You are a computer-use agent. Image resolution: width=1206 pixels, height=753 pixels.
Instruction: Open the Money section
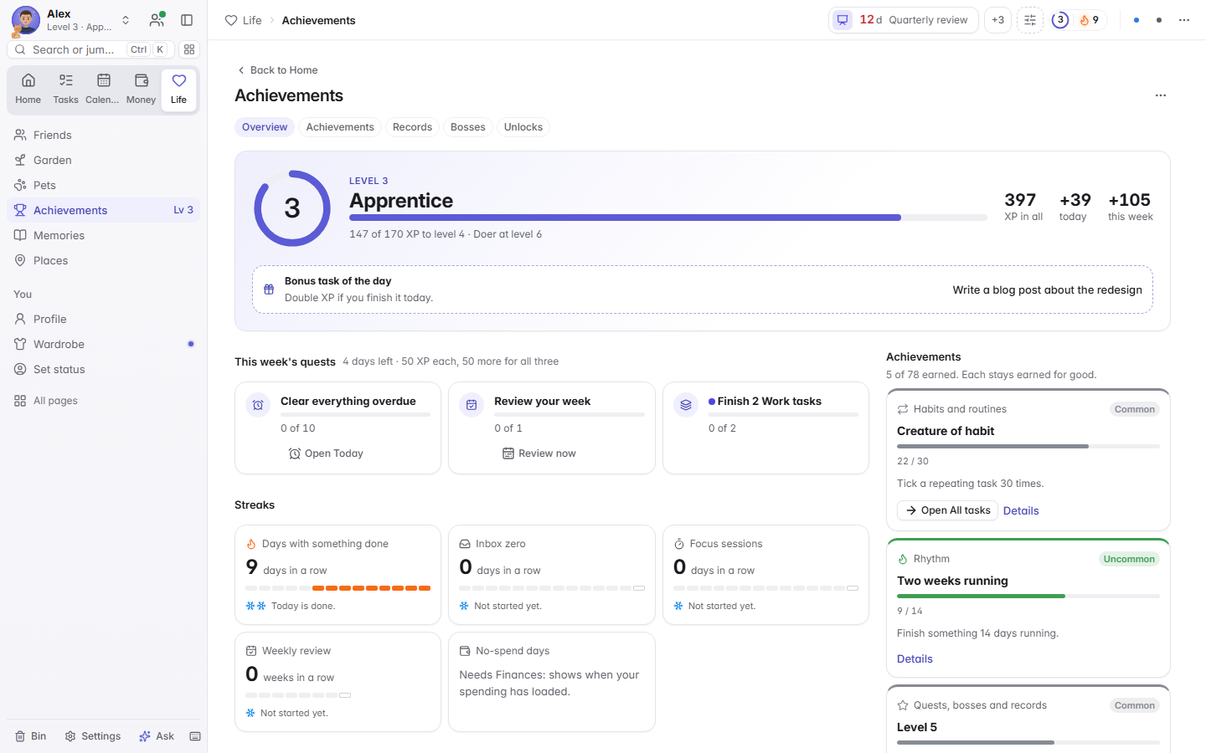pyautogui.click(x=141, y=89)
